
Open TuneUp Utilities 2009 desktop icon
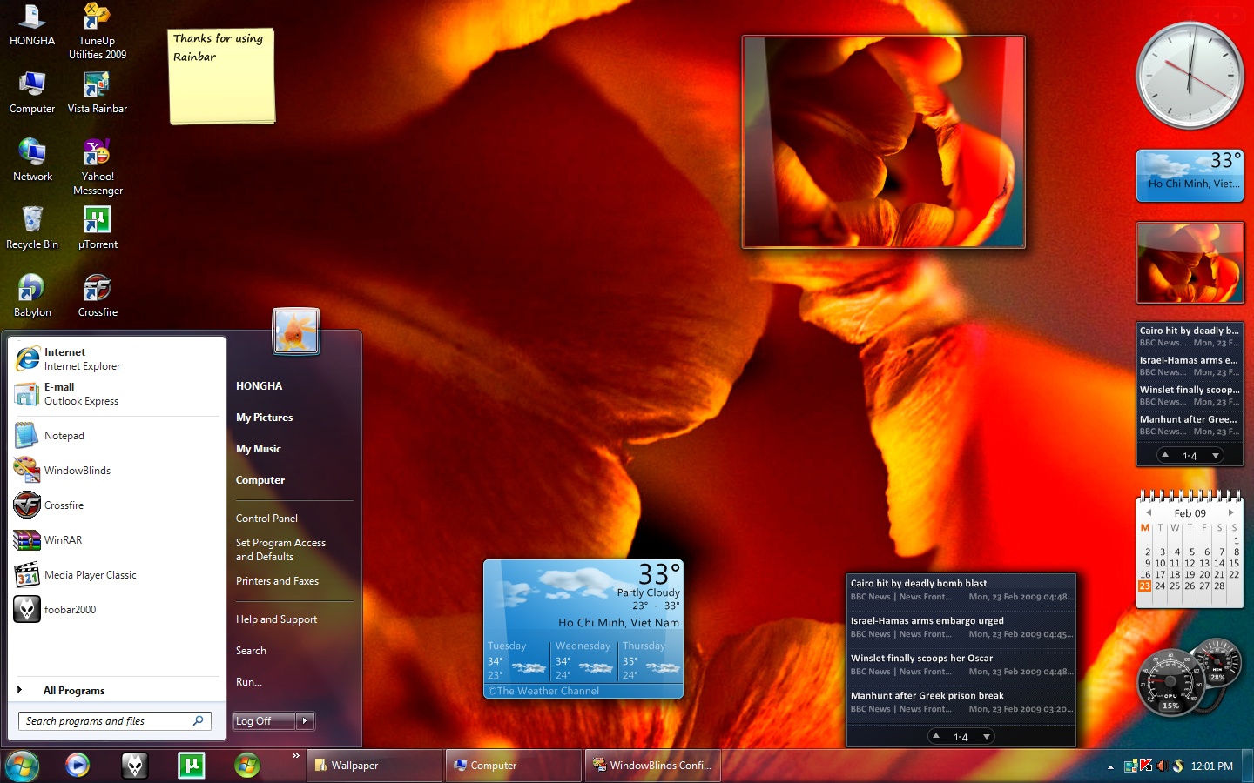(98, 31)
